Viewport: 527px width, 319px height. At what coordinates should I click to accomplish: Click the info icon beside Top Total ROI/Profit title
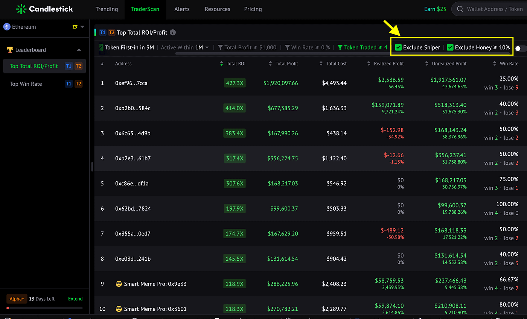173,32
